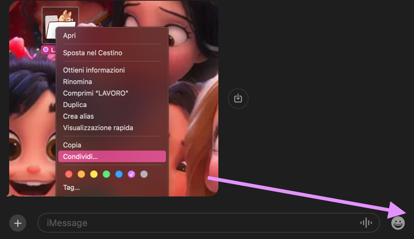Open Visualizzazione rapida from menu

coord(98,128)
